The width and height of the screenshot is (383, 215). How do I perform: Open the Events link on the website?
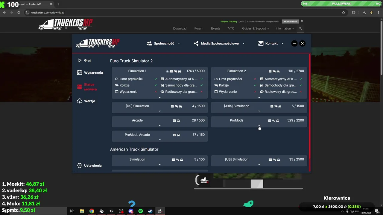[x=215, y=28]
